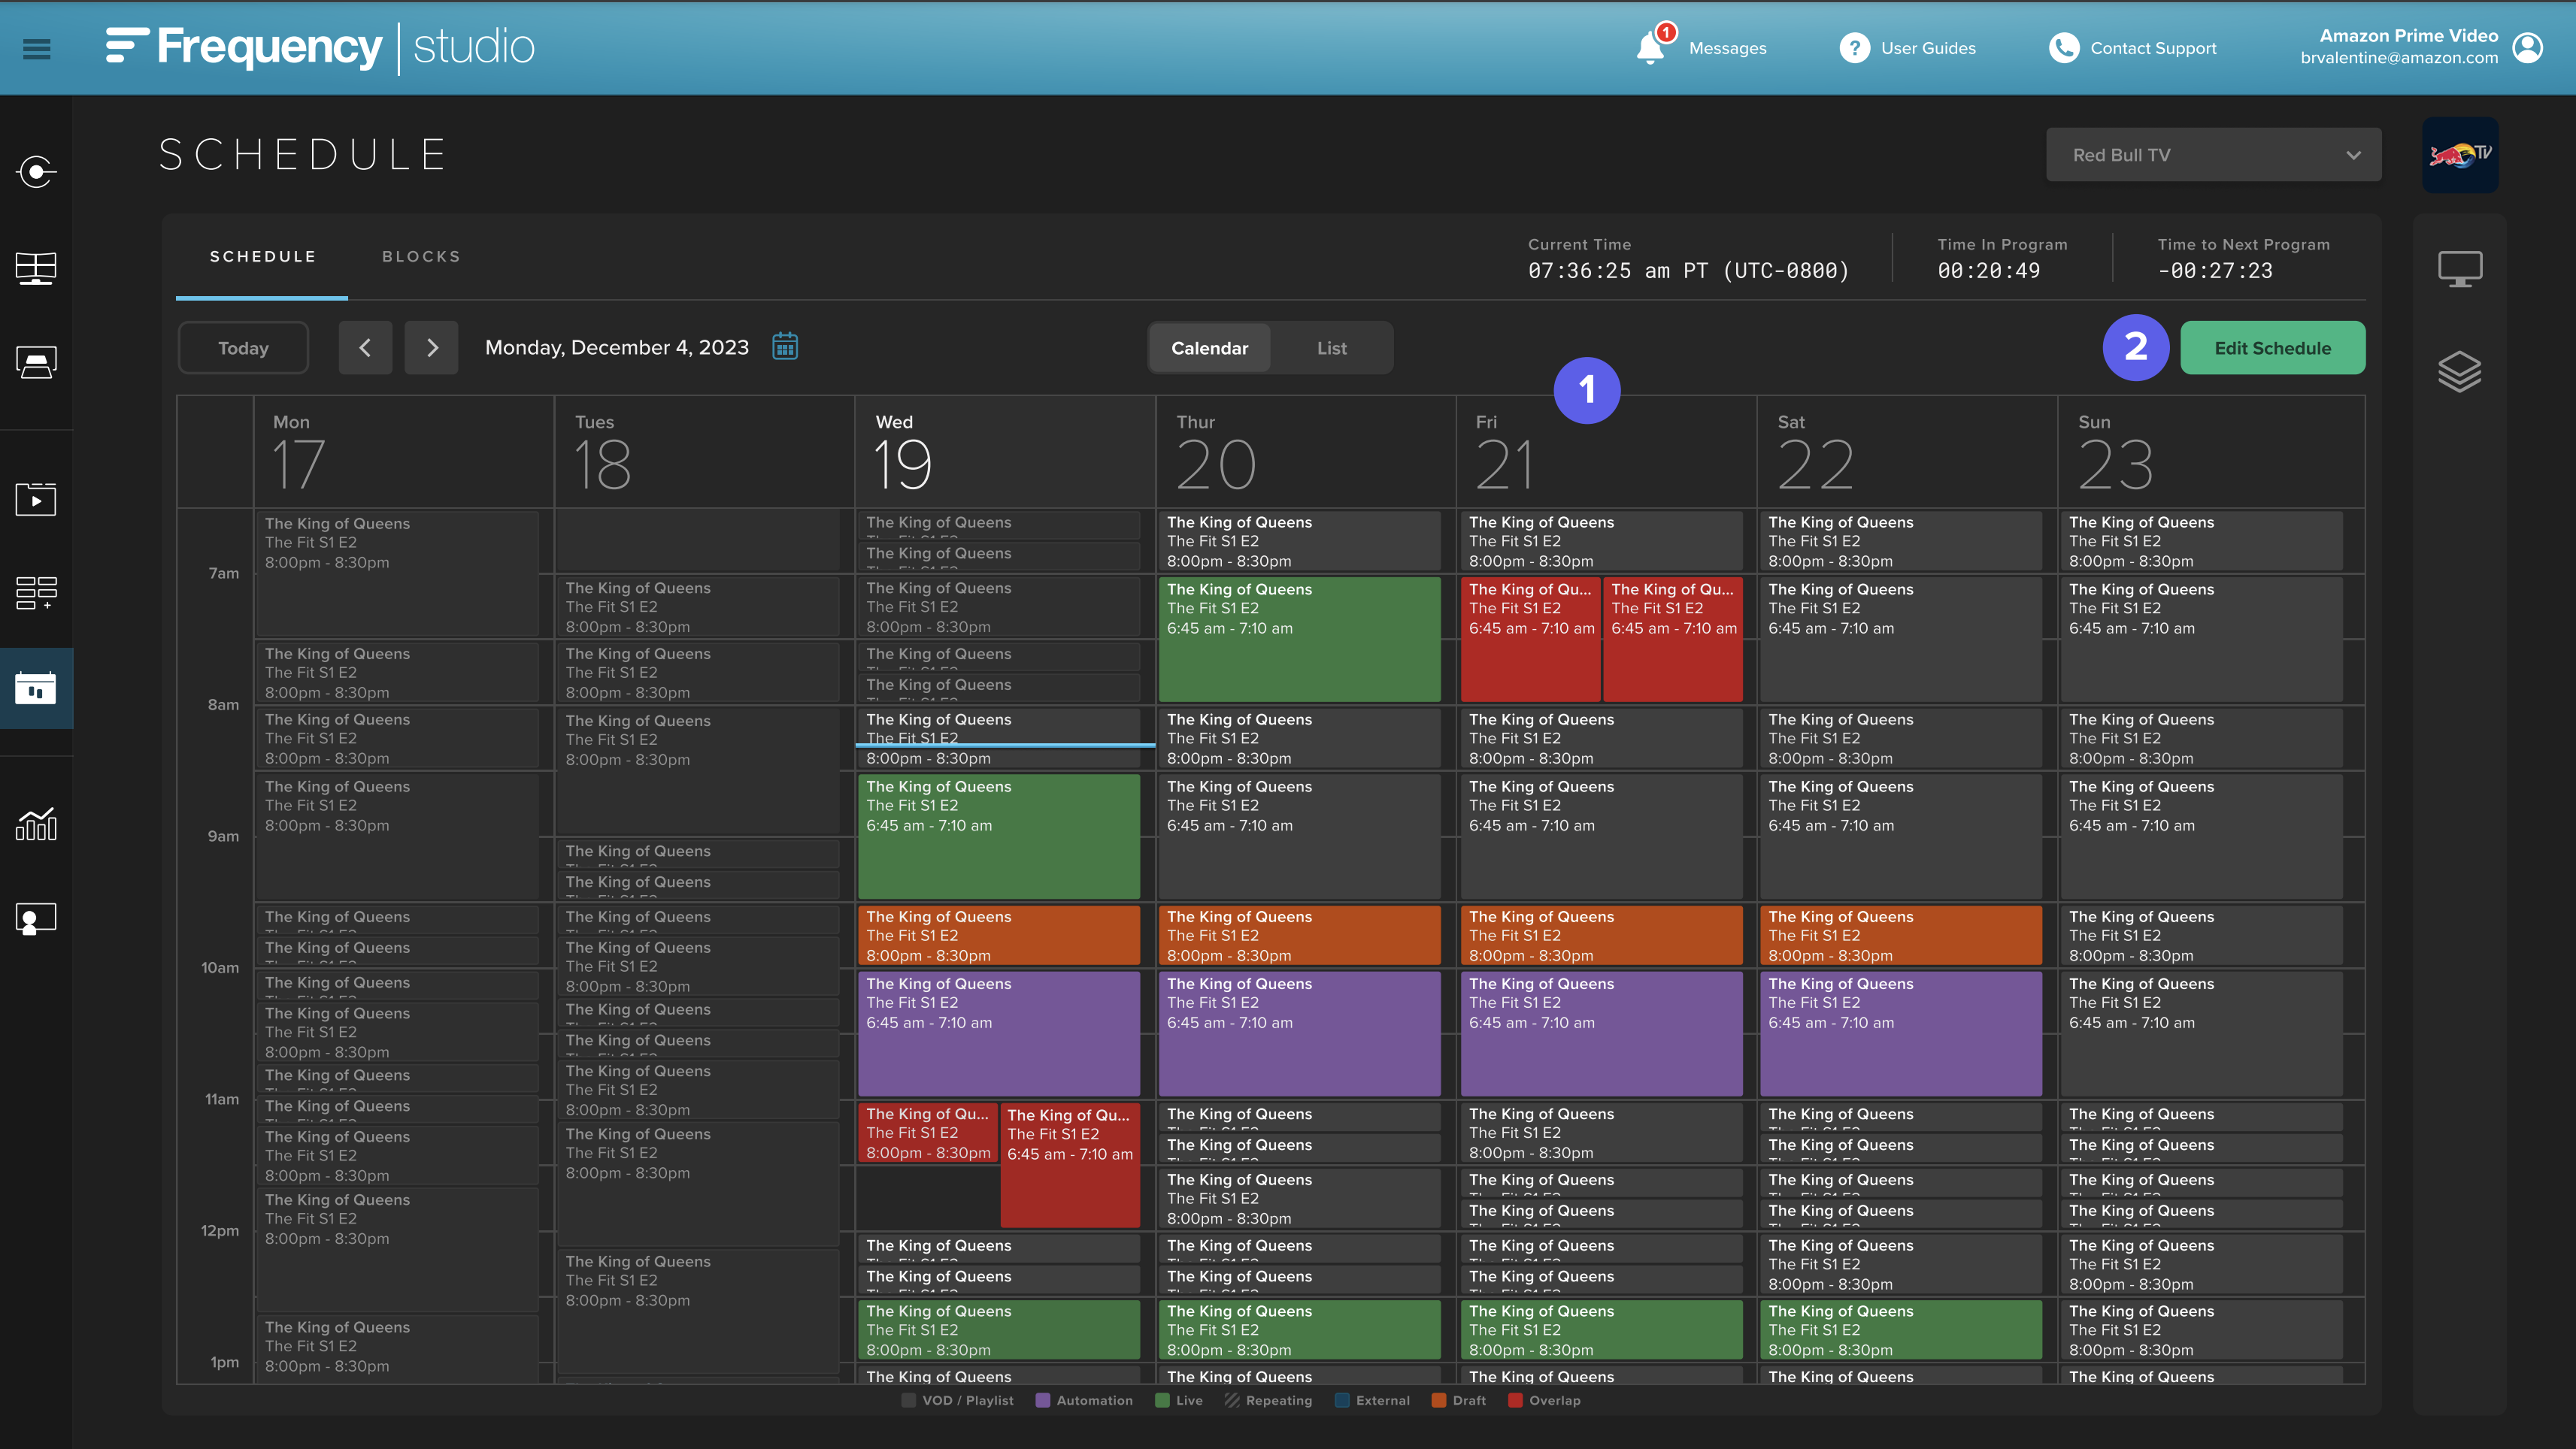Click the Overlap red legend swatch
The height and width of the screenshot is (1449, 2576).
(1515, 1400)
